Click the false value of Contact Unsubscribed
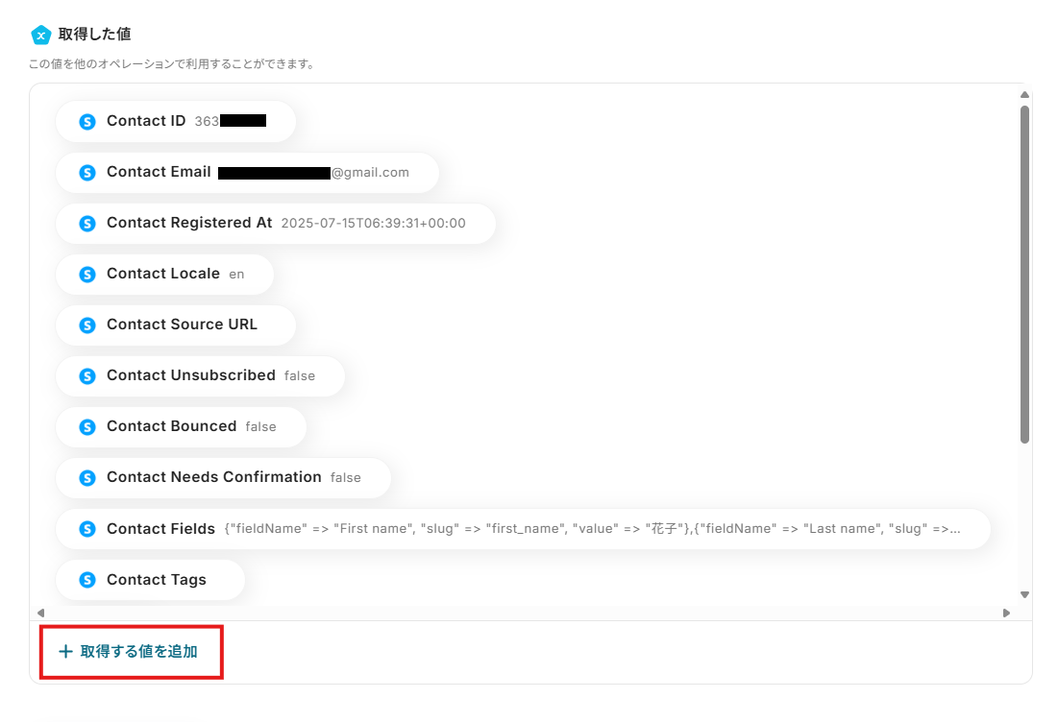This screenshot has height=722, width=1058. pyautogui.click(x=300, y=376)
